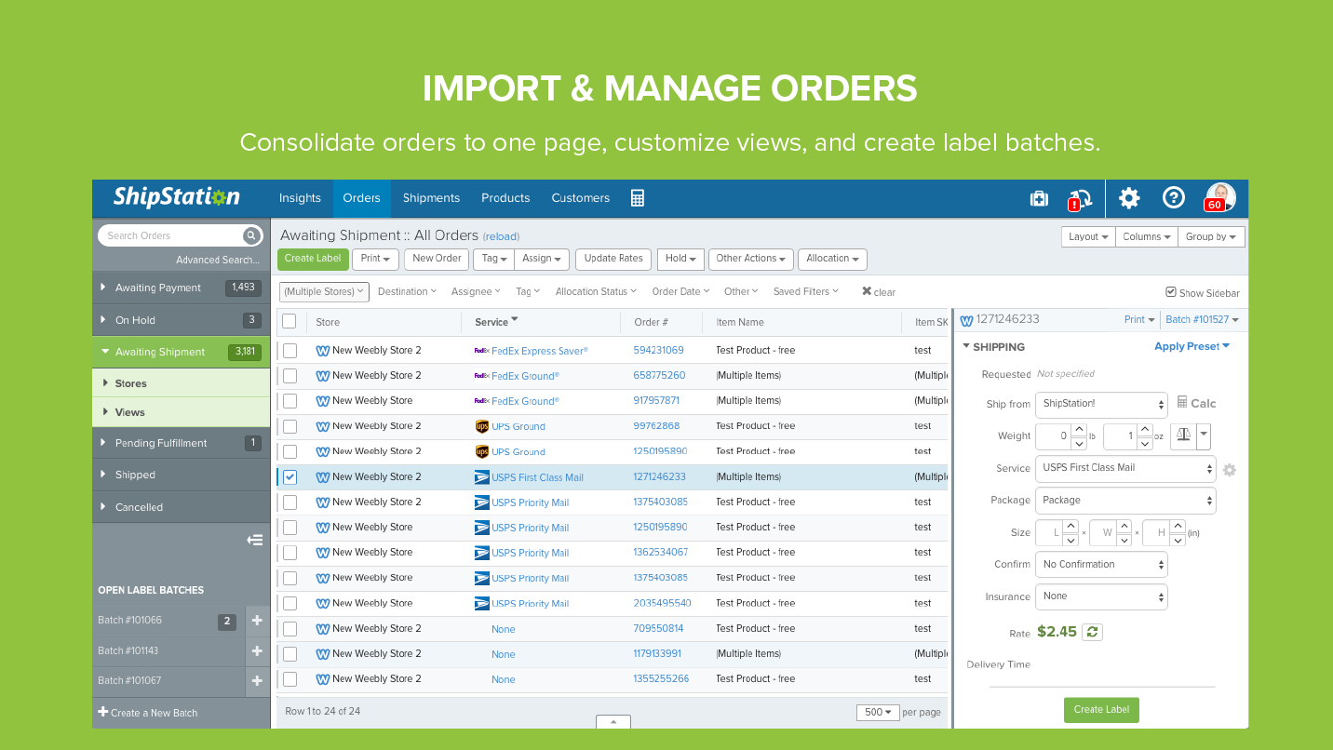Toggle the select-all orders checkbox
This screenshot has width=1333, height=750.
[289, 321]
